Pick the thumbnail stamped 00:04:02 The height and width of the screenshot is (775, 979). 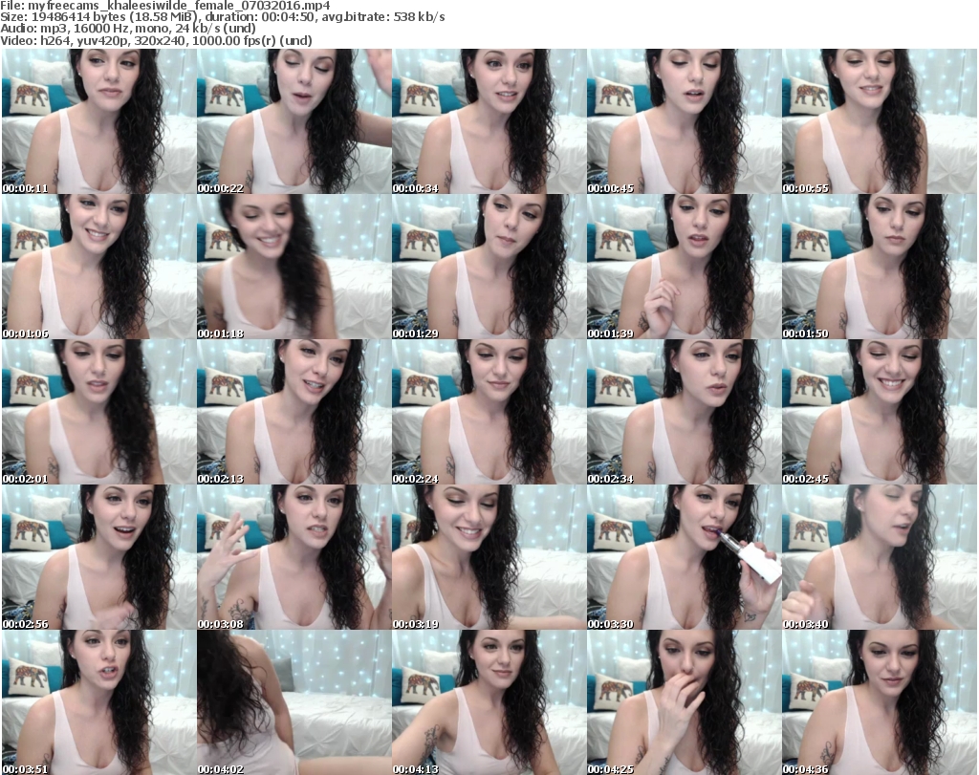(294, 702)
